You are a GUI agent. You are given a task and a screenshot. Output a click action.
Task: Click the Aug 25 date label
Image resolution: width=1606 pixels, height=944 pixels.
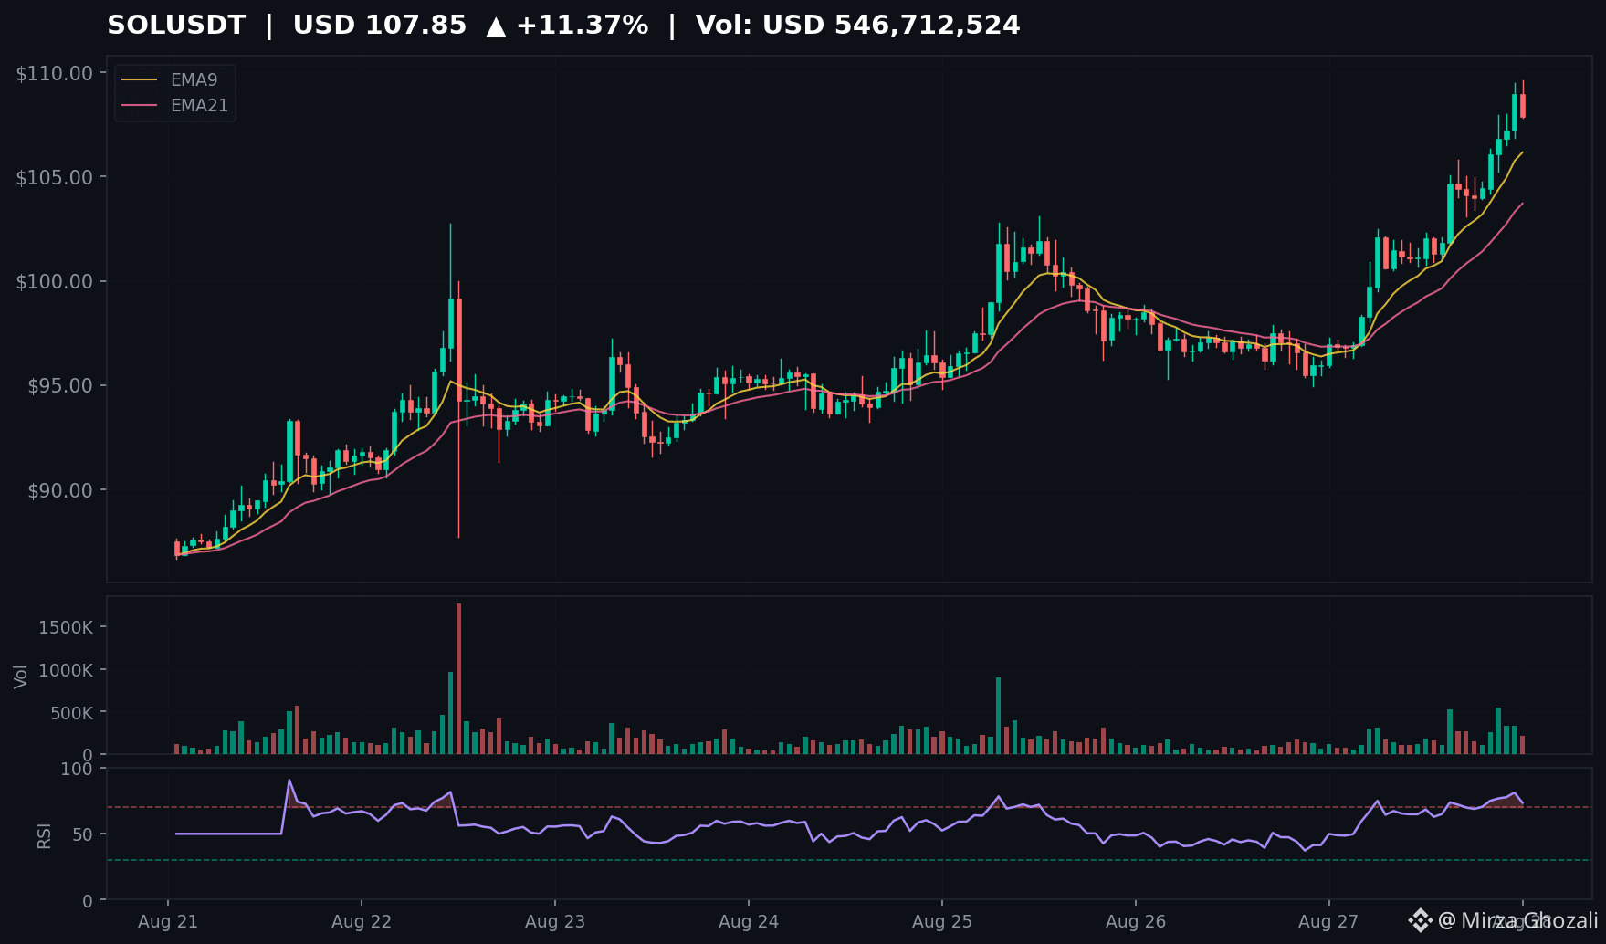pyautogui.click(x=942, y=922)
